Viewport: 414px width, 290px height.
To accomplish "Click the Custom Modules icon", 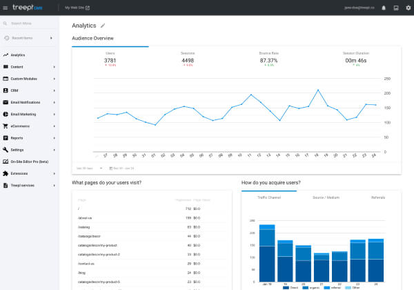I will coord(6,79).
